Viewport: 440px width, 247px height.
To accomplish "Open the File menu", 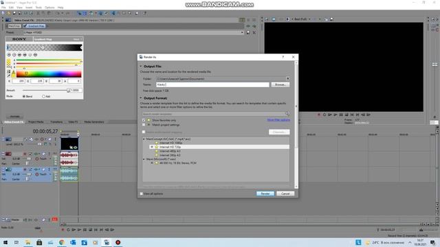I will coord(3,8).
